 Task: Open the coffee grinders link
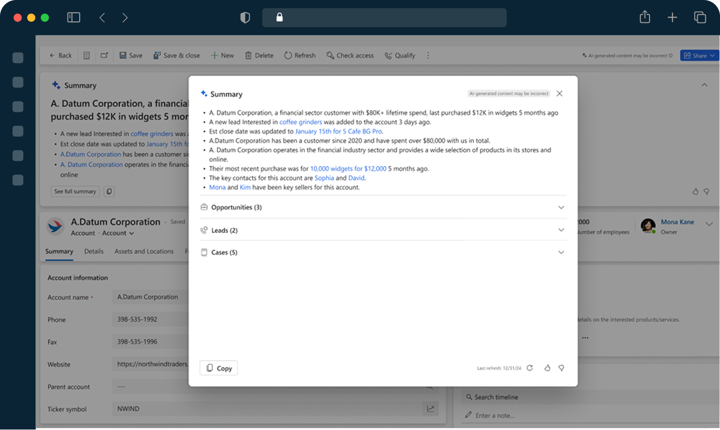[x=300, y=122]
